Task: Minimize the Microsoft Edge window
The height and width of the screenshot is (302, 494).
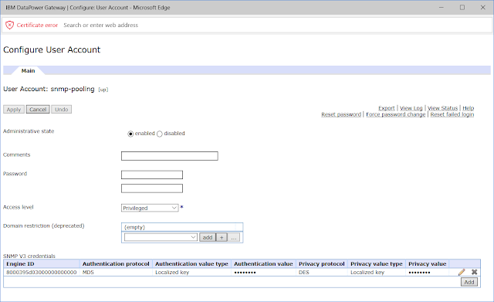Action: click(441, 7)
